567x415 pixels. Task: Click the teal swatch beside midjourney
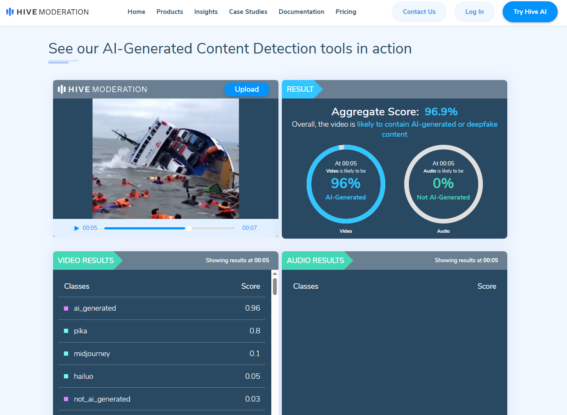pyautogui.click(x=66, y=354)
